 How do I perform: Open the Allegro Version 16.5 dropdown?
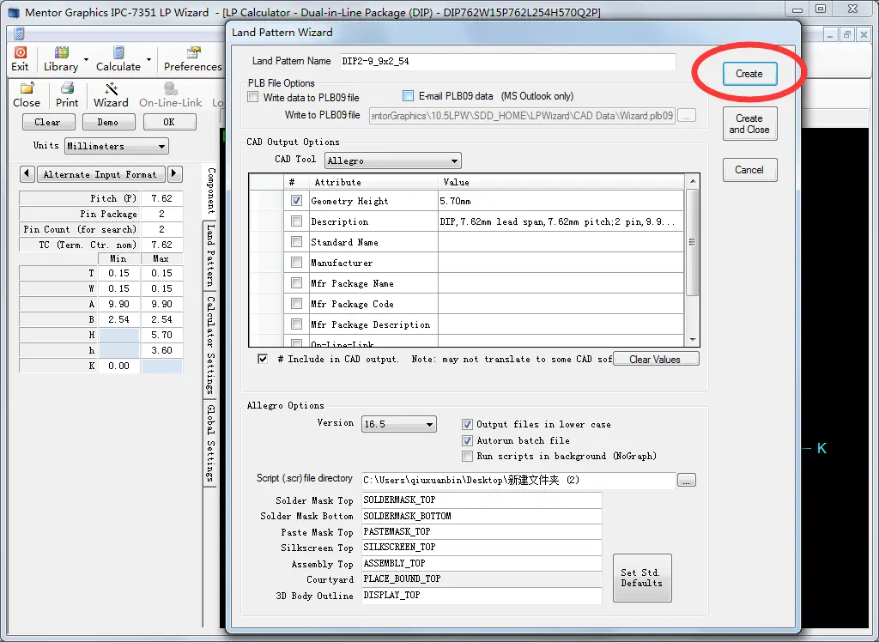[398, 424]
